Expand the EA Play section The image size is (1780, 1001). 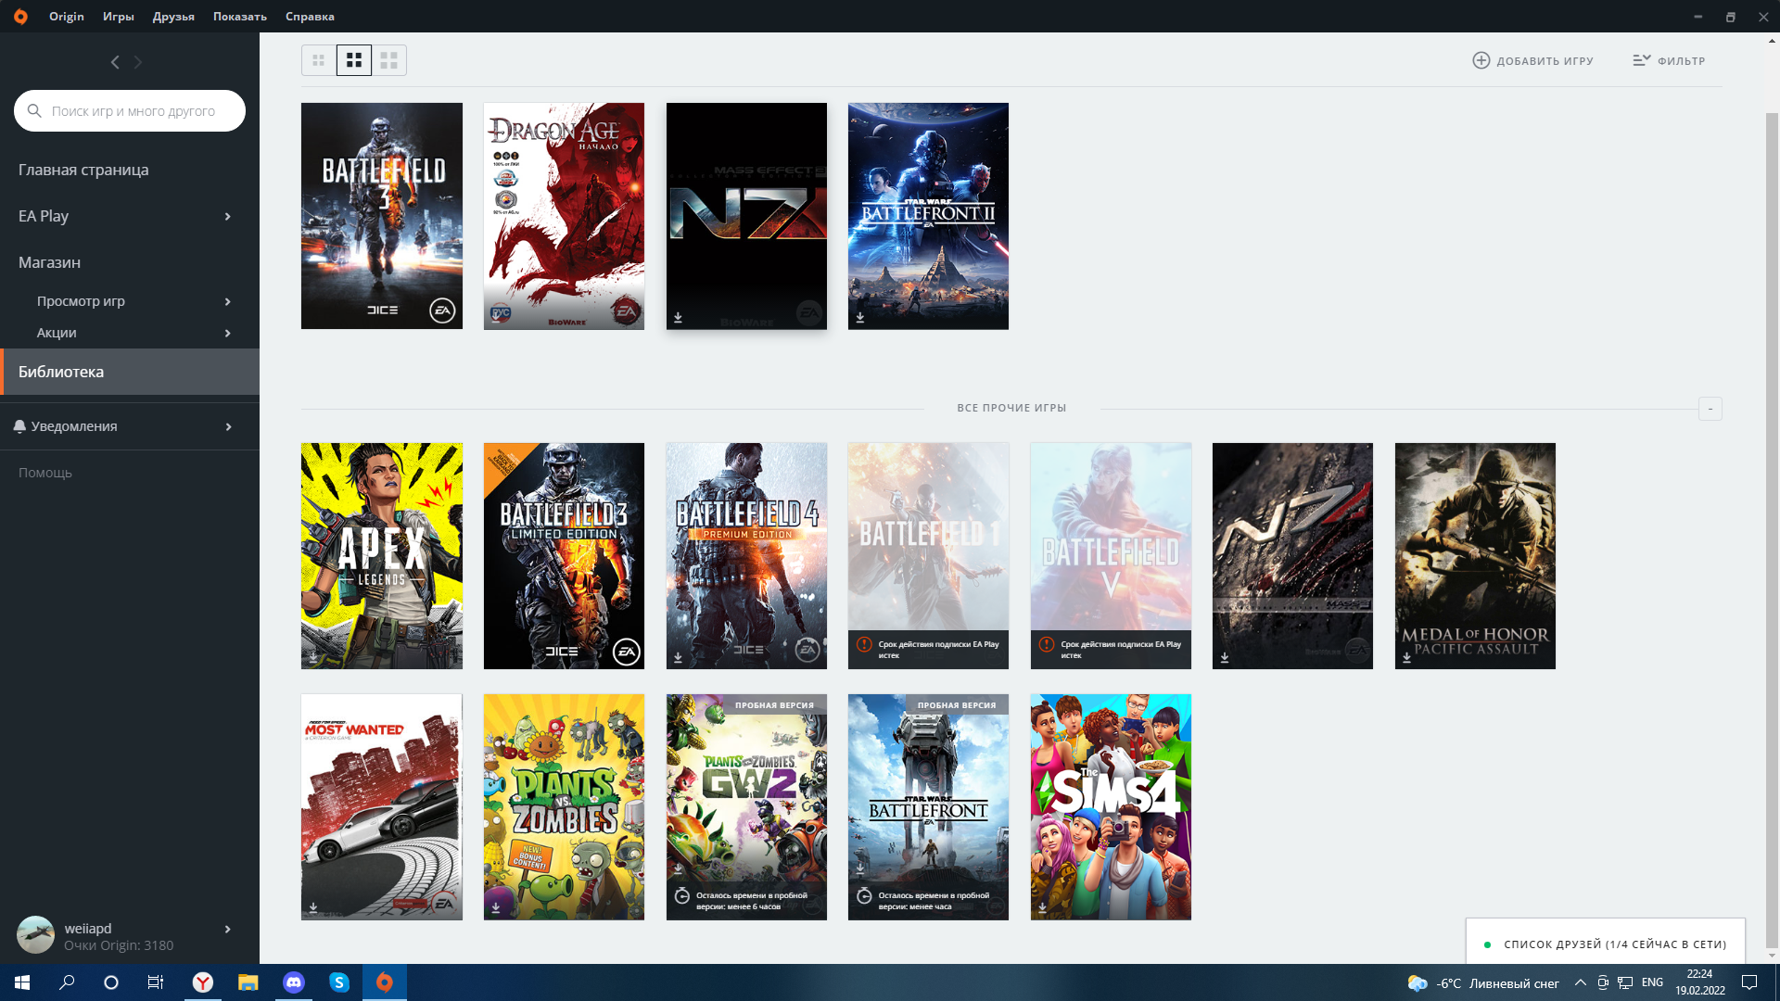point(228,216)
